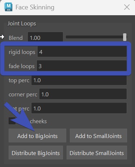This screenshot has height=167, width=135.
Task: Click into the corner perc field
Action: [x=83, y=94]
